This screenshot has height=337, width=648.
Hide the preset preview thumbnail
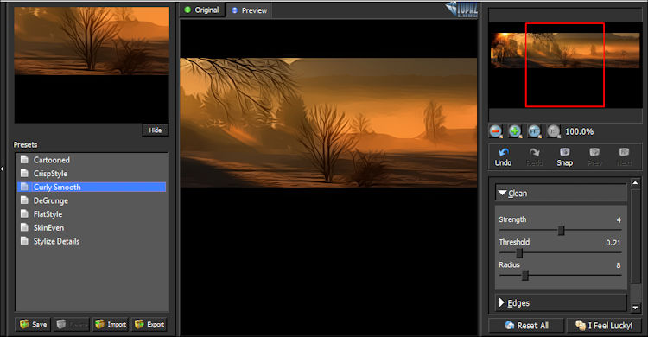coord(156,130)
